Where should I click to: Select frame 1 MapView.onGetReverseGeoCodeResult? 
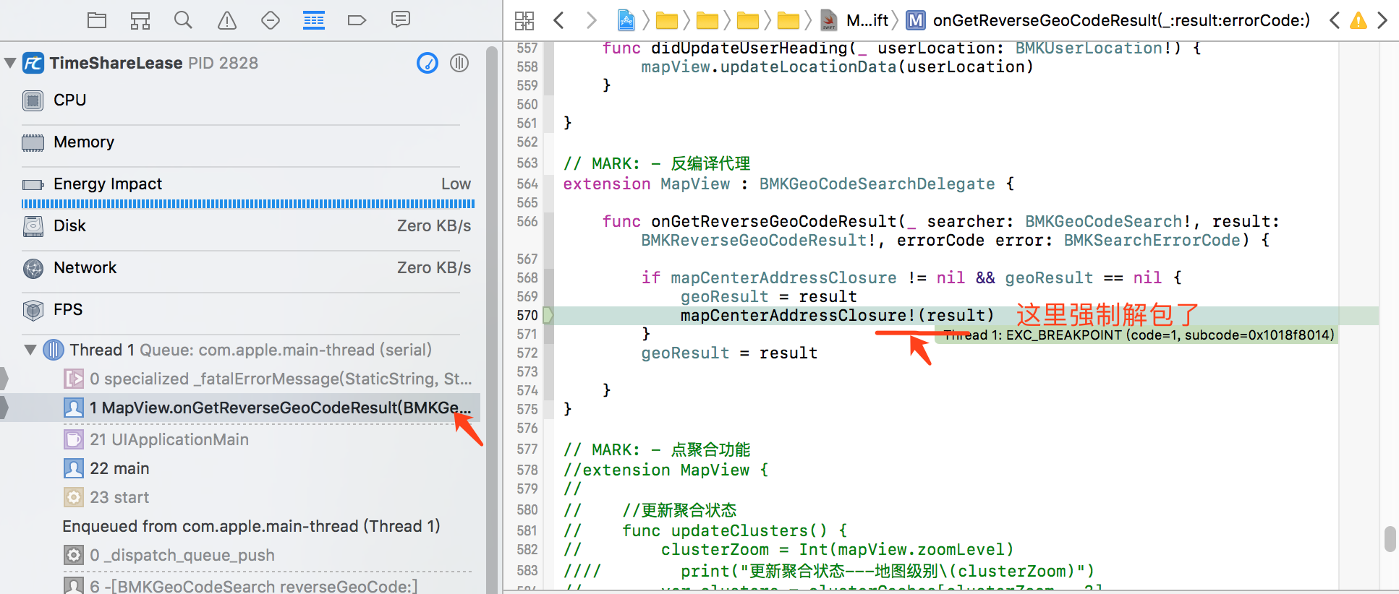(x=240, y=408)
